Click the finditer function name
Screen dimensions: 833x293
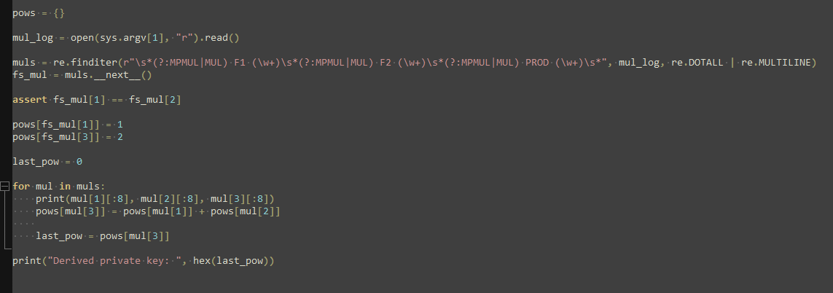click(93, 63)
